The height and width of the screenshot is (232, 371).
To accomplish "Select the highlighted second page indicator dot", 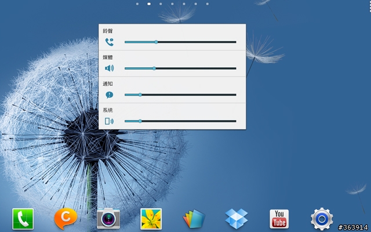I will [x=149, y=4].
